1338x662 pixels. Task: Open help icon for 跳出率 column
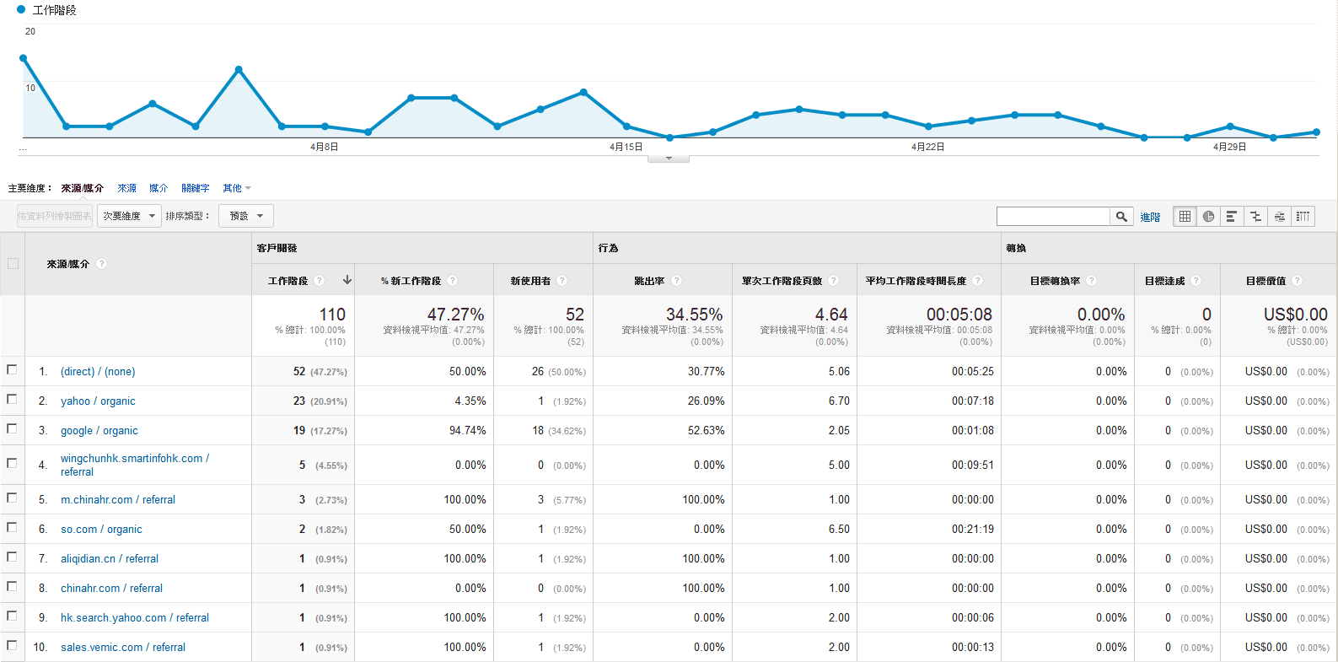676,281
